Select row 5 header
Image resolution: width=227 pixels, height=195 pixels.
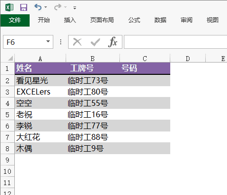point(7,115)
